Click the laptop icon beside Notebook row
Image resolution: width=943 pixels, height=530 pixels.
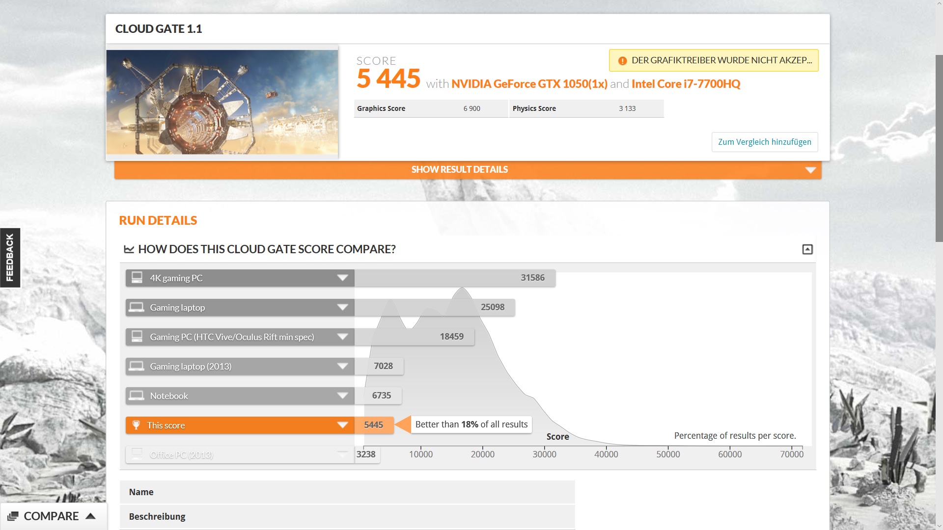pyautogui.click(x=137, y=396)
